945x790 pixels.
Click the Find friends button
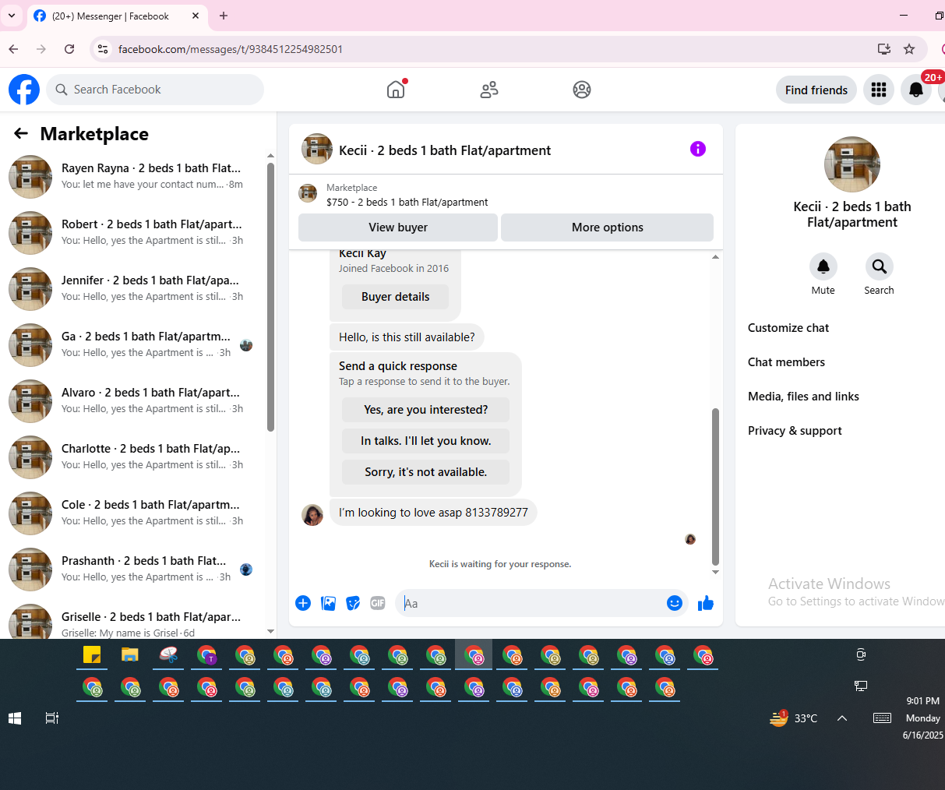(816, 90)
